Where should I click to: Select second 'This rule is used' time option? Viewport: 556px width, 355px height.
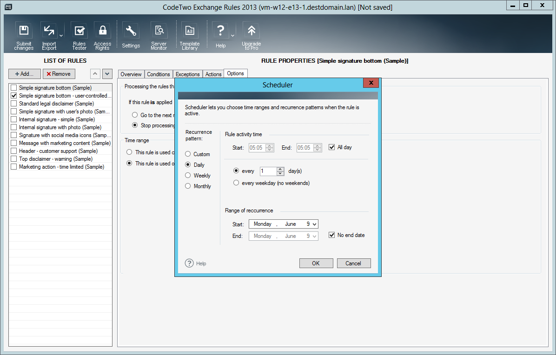[129, 164]
